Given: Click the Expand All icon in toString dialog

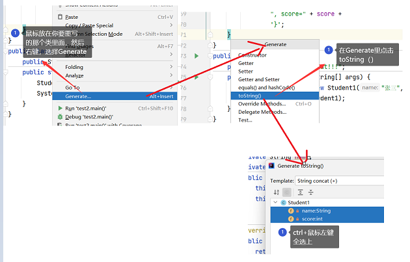Looking at the screenshot, I should coord(301,192).
